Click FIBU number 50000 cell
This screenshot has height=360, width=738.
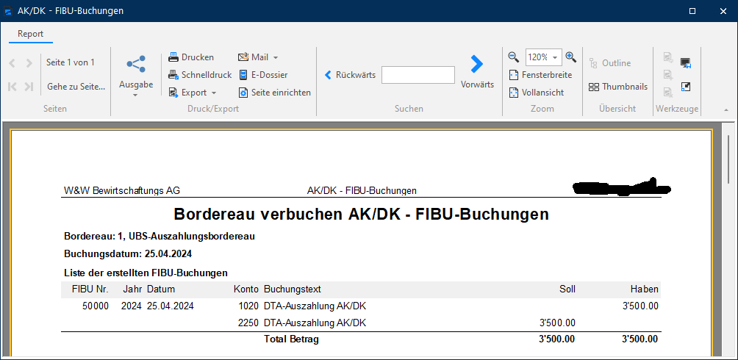click(95, 306)
